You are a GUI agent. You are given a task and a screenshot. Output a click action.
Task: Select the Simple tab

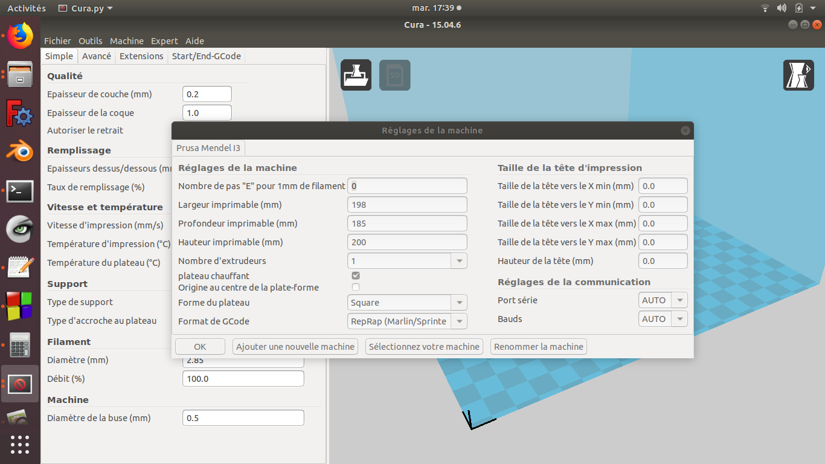tap(59, 56)
